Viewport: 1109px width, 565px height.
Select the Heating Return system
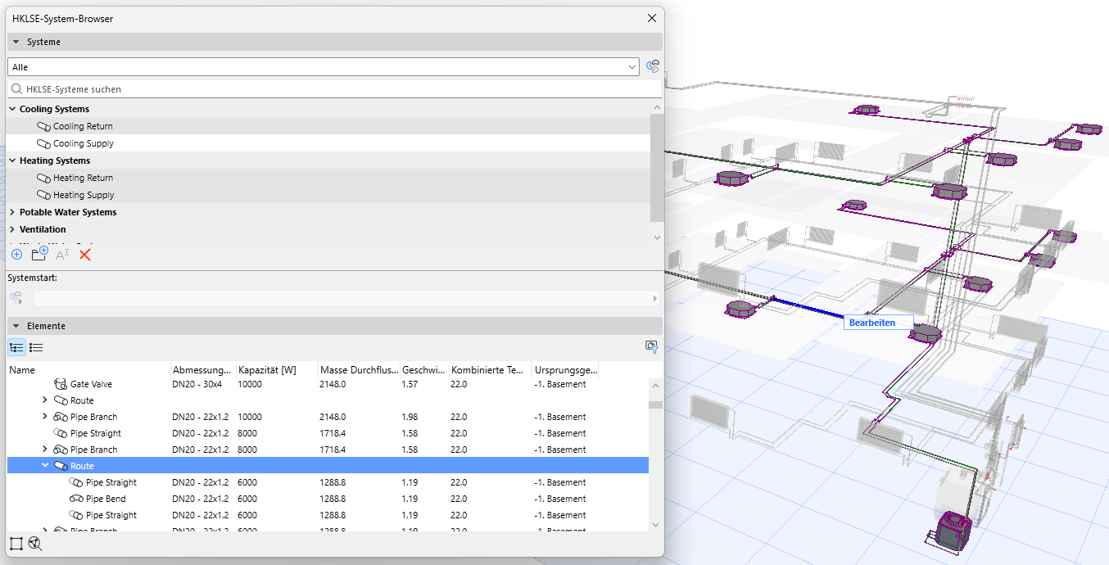(x=328, y=178)
